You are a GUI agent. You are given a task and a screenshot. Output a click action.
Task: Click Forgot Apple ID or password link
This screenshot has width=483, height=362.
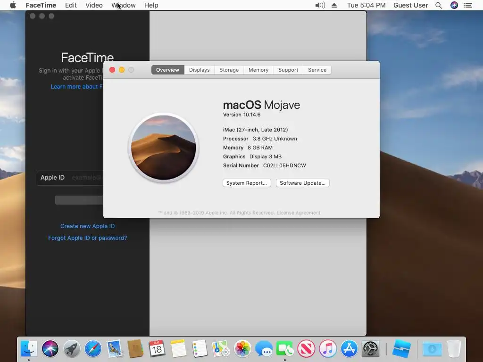point(87,238)
